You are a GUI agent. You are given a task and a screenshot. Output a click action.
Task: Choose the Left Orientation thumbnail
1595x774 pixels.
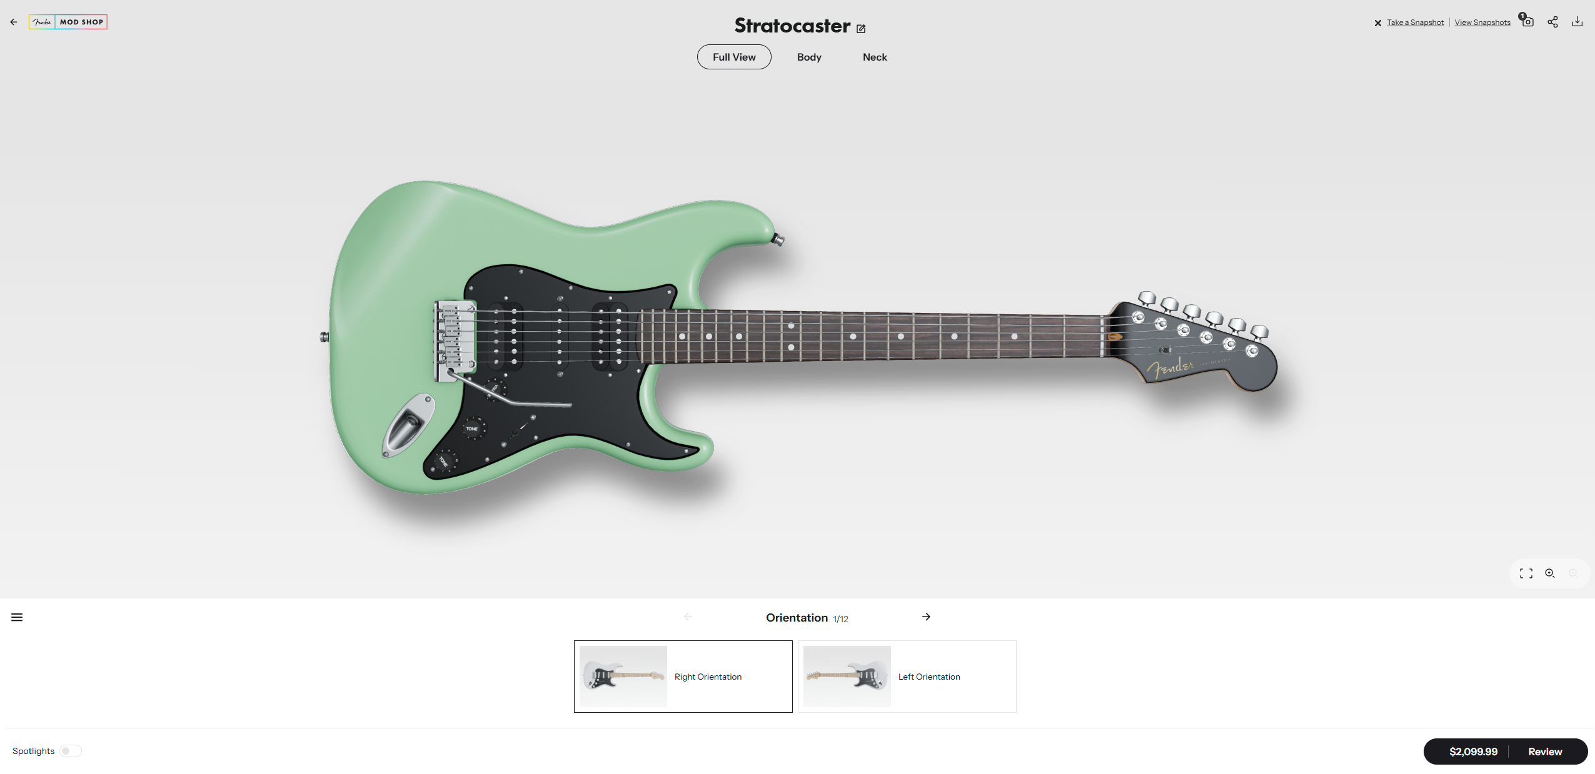pos(847,677)
